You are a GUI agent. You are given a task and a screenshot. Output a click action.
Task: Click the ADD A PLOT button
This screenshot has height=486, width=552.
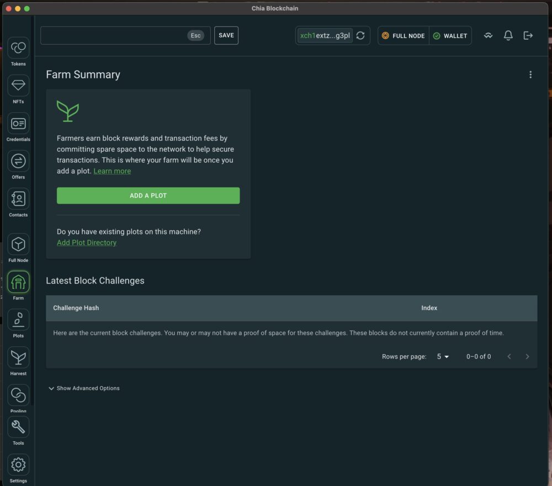148,196
